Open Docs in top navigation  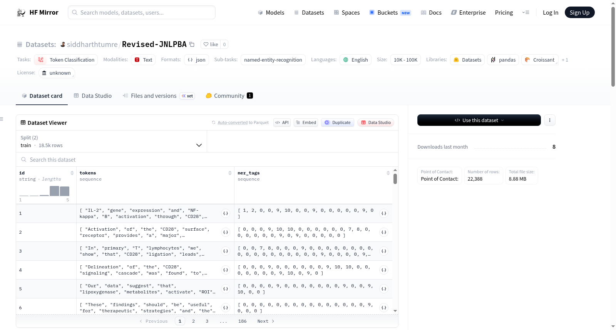pyautogui.click(x=431, y=13)
